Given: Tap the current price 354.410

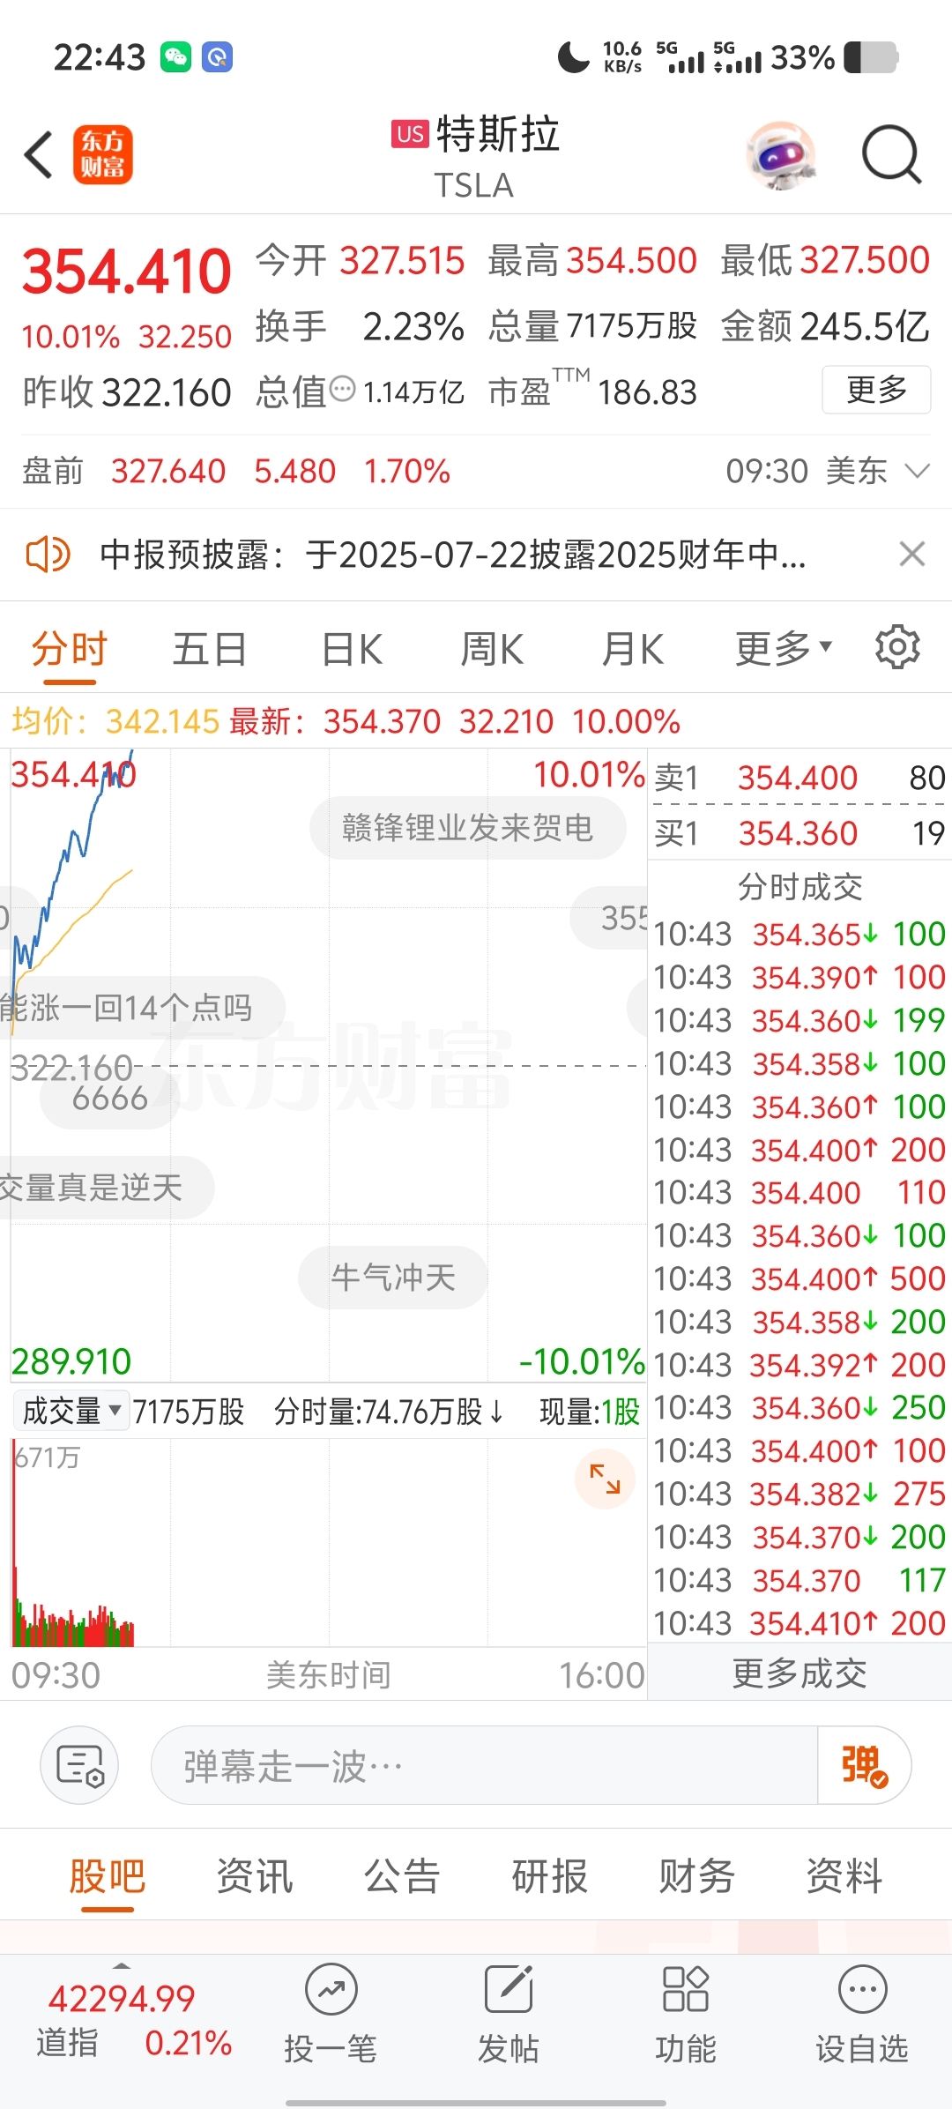Looking at the screenshot, I should 127,271.
